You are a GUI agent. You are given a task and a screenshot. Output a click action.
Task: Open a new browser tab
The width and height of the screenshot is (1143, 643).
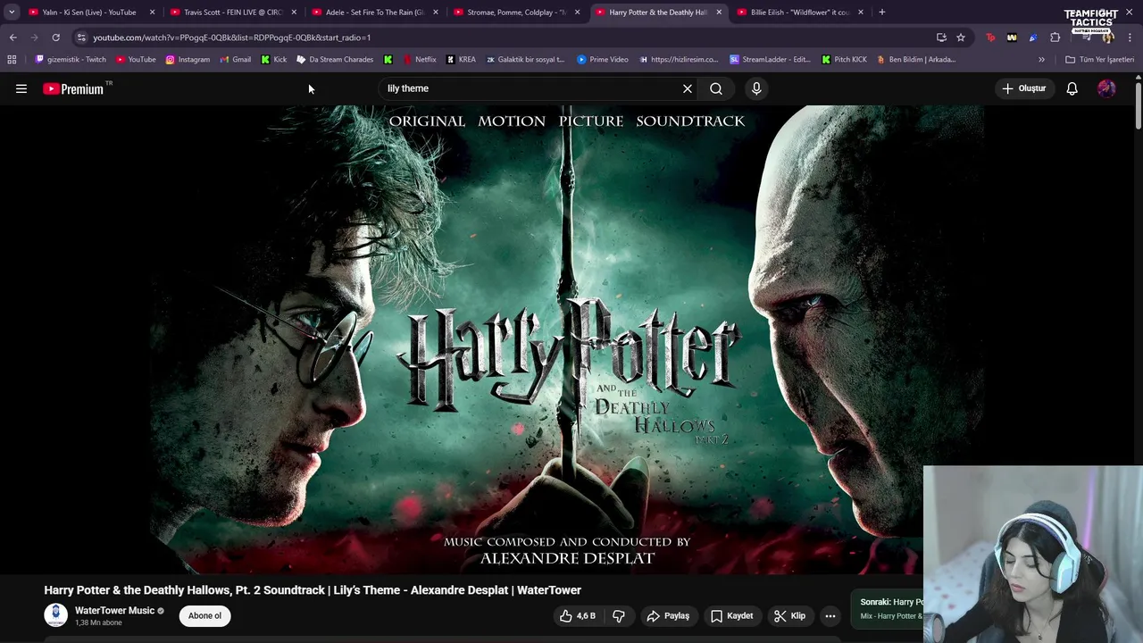881,13
